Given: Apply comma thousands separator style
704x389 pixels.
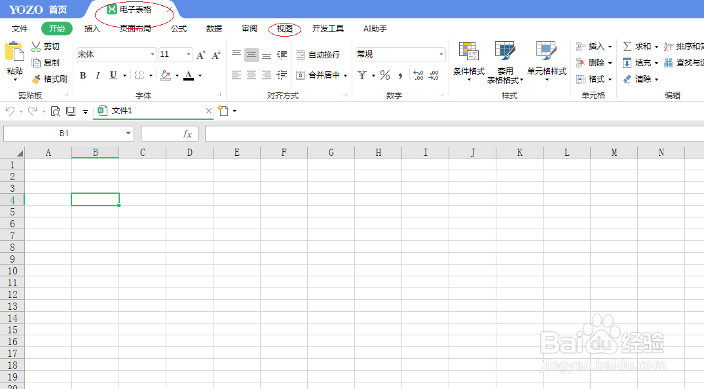Looking at the screenshot, I should (400, 75).
